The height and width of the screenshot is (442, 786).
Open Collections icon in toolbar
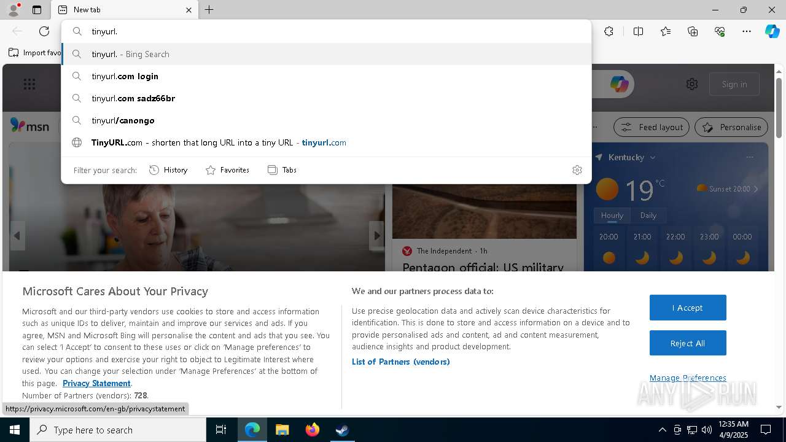[693, 31]
